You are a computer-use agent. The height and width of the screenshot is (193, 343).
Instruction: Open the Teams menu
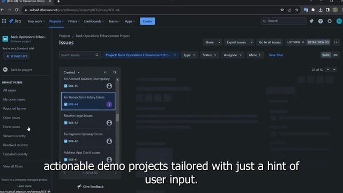(114, 21)
